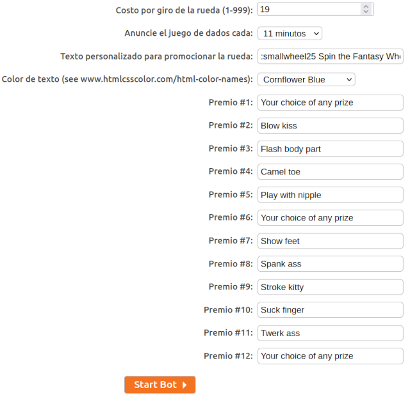The image size is (410, 395).
Task: Focus the Premio #11 input field
Action: pos(330,333)
